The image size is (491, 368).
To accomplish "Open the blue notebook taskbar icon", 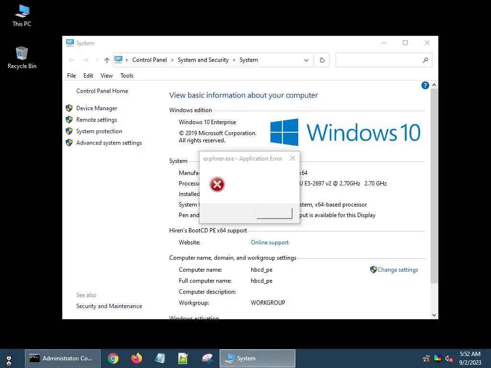I will pyautogui.click(x=160, y=358).
